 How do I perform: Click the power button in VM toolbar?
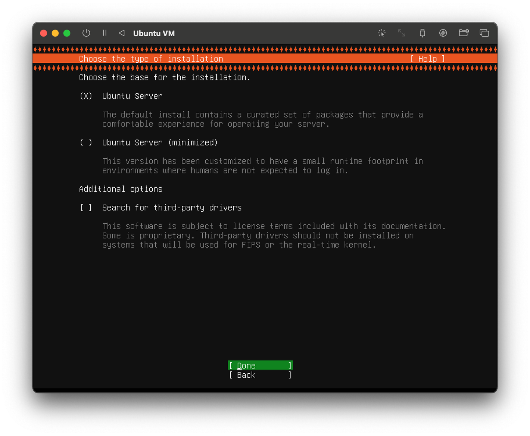86,33
